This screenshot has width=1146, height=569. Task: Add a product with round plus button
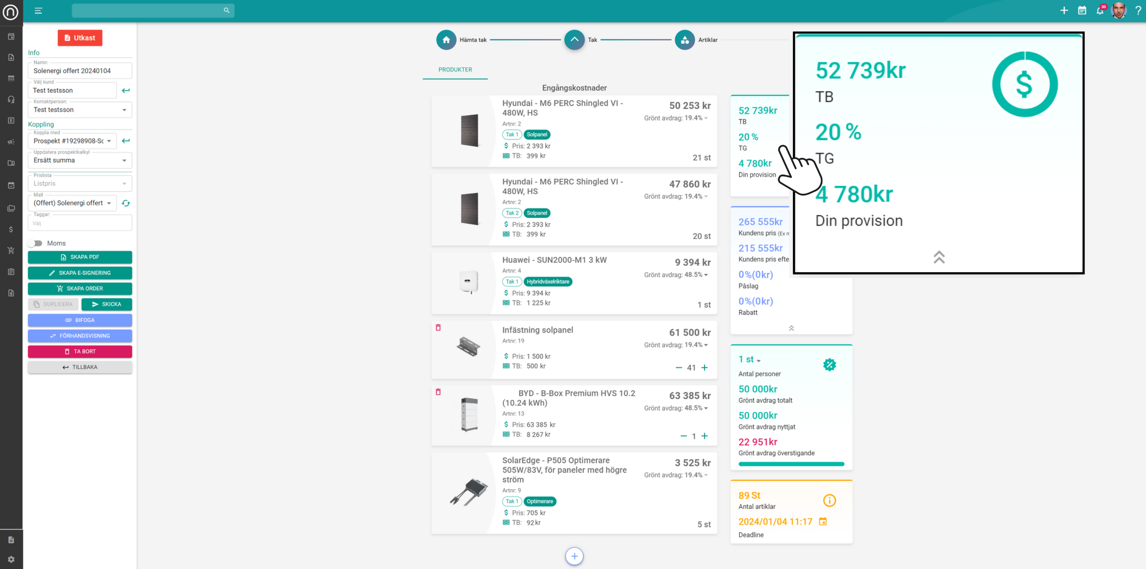[574, 556]
